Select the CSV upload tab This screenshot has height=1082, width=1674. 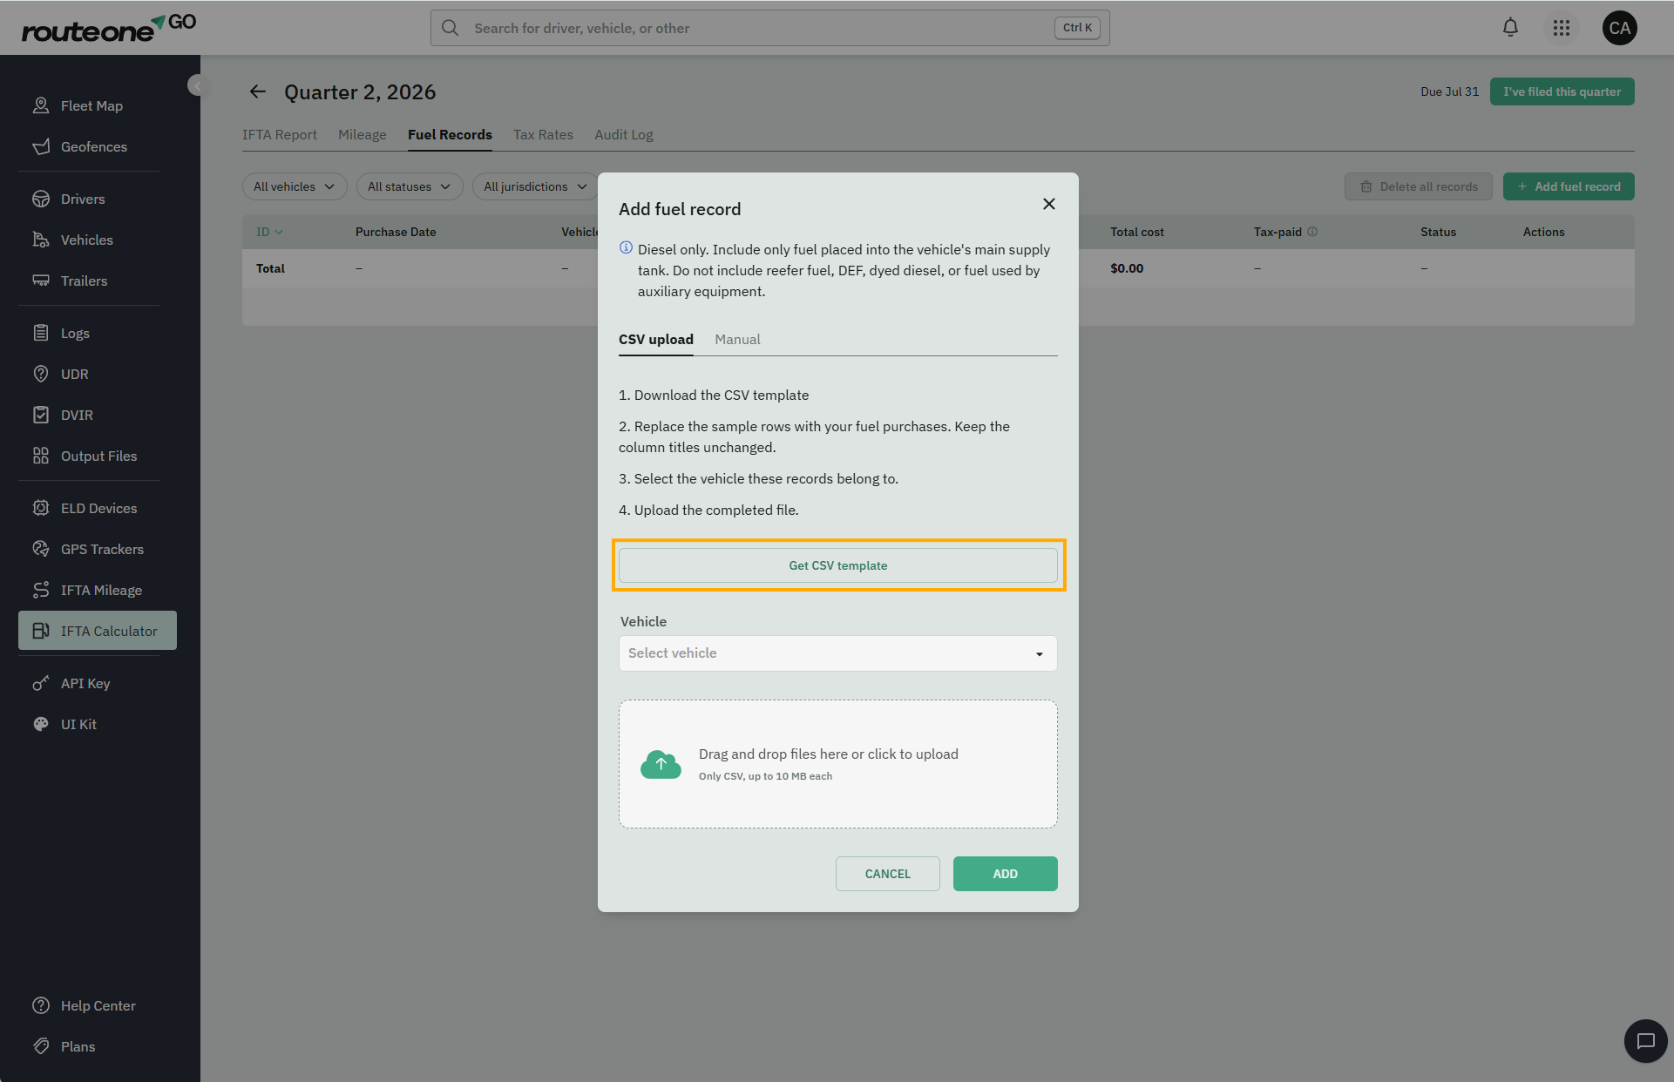tap(656, 339)
